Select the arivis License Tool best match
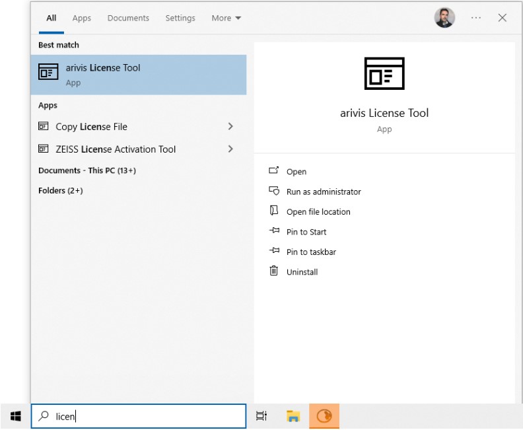This screenshot has width=523, height=430. [139, 75]
